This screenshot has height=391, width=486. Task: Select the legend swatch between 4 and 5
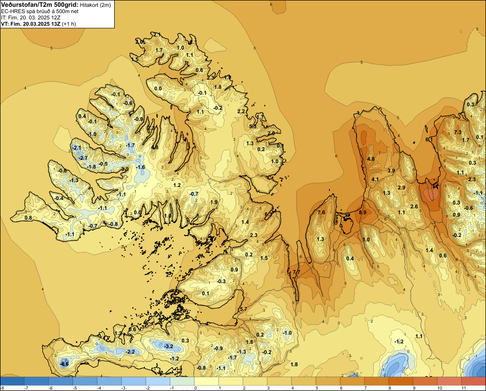[x=304, y=381]
